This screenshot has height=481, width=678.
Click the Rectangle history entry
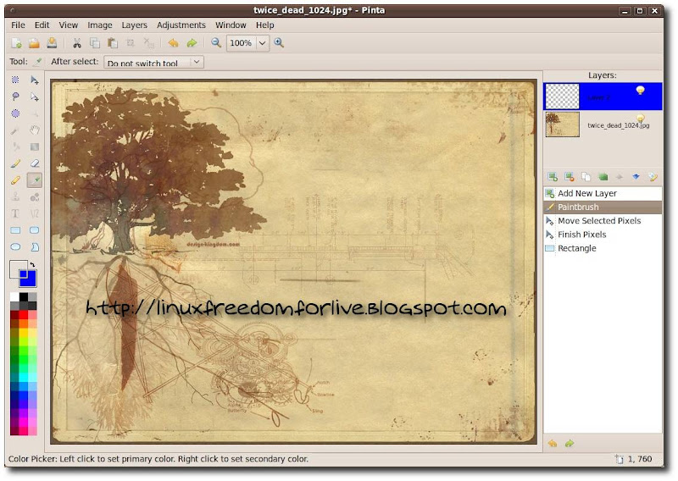pos(603,248)
